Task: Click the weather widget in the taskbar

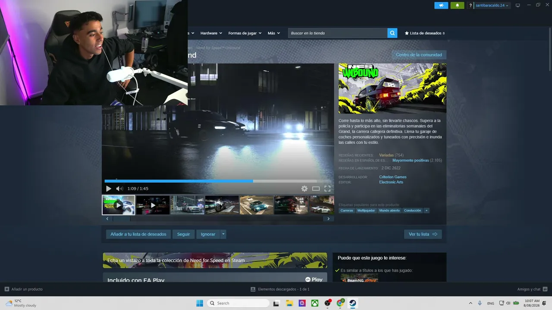Action: [x=21, y=303]
